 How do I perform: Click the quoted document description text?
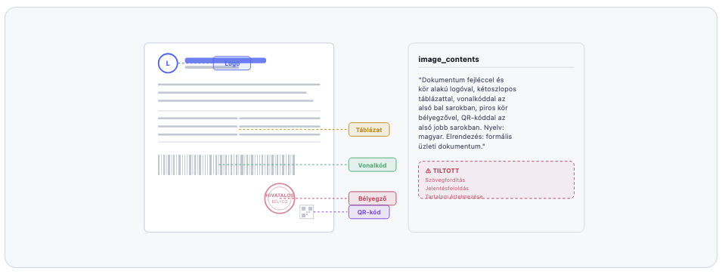tap(465, 112)
